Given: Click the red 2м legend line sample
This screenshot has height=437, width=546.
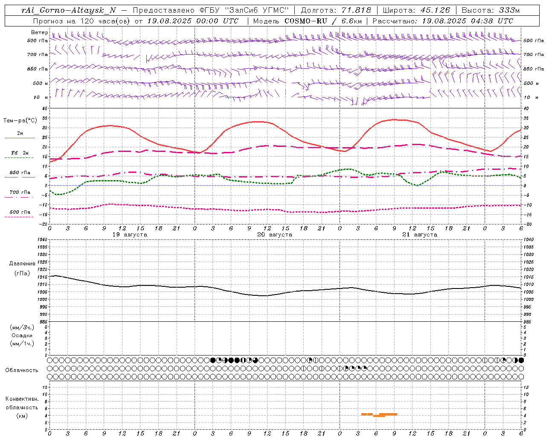Looking at the screenshot, I should tap(20, 138).
